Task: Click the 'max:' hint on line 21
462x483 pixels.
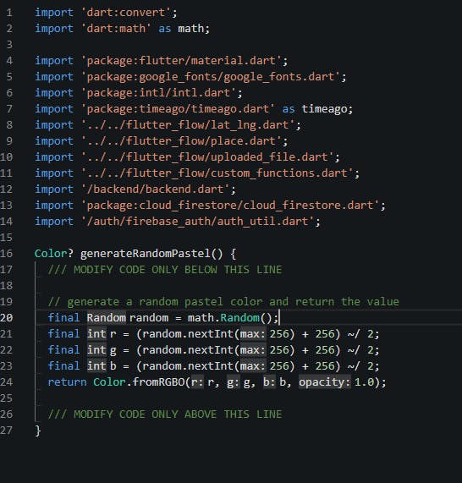Action: 253,334
